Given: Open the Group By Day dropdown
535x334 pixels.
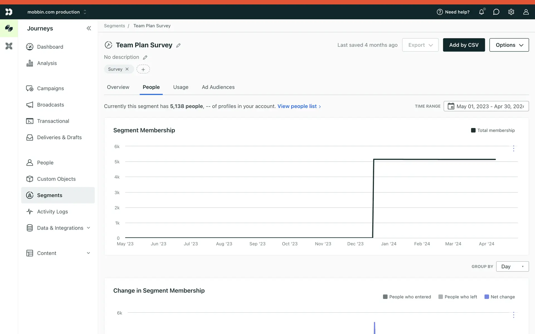Looking at the screenshot, I should tap(512, 266).
